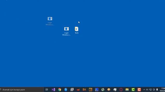The height and width of the screenshot is (92, 165).
Task: Open the green circular flower app
Action: 103,89
